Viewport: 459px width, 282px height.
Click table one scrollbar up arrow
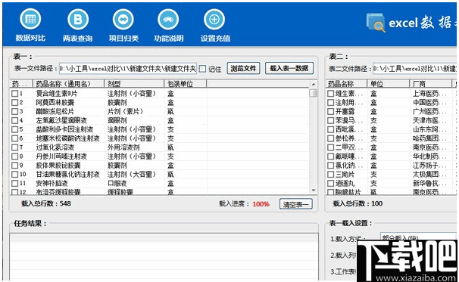314,85
